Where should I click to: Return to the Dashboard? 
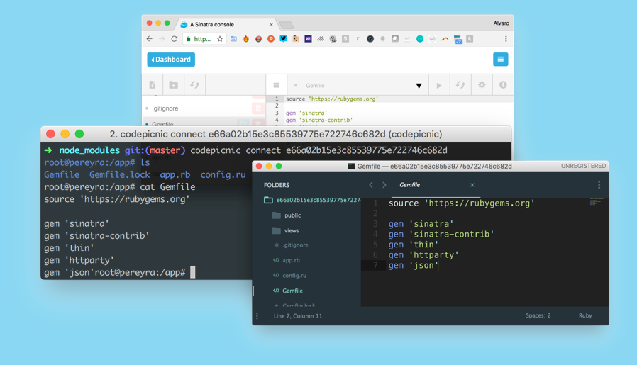[171, 60]
